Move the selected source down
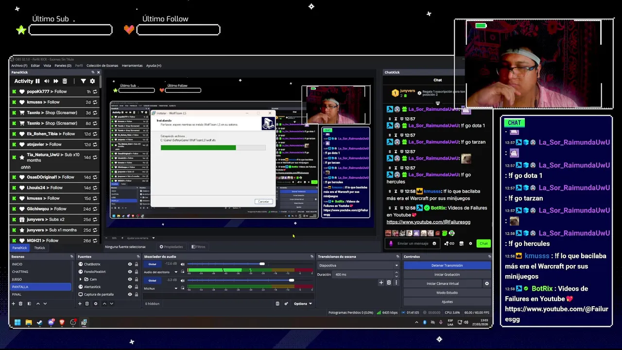The width and height of the screenshot is (622, 350). (x=111, y=303)
